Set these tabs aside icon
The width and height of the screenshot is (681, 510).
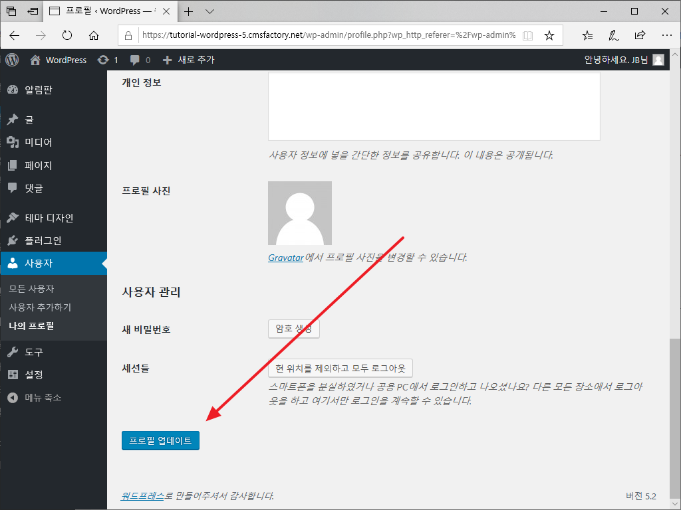(x=33, y=11)
